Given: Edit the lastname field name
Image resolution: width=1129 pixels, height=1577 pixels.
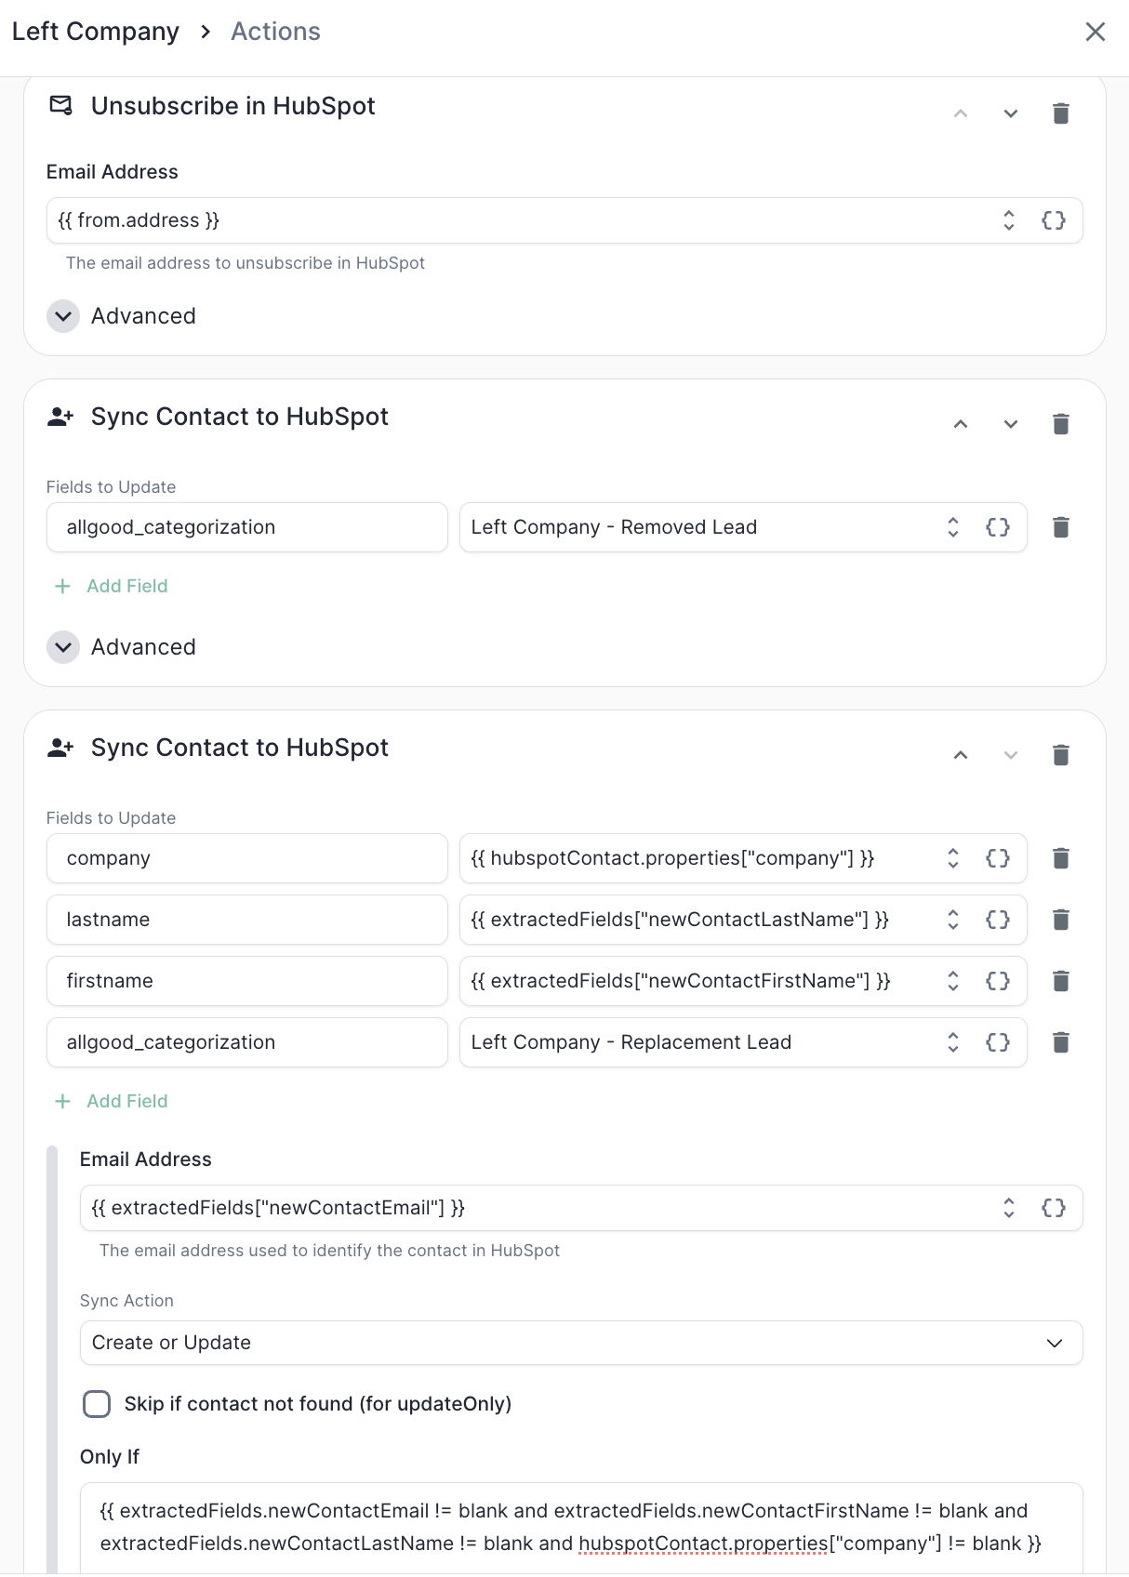Looking at the screenshot, I should tap(247, 920).
